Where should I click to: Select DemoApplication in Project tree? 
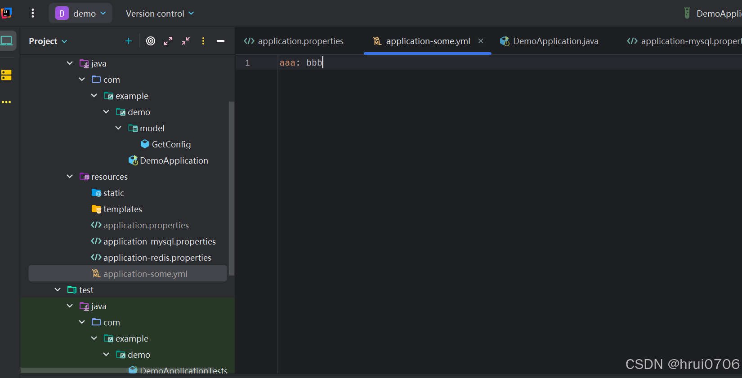pyautogui.click(x=174, y=160)
